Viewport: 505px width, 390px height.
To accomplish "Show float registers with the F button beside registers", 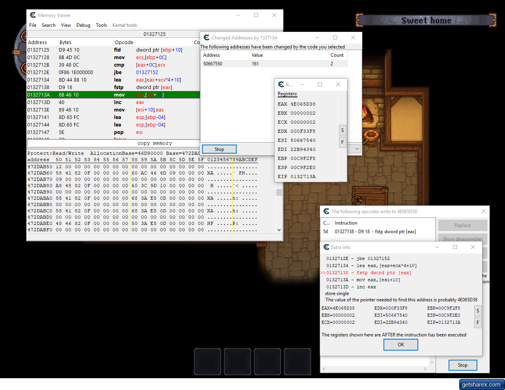I will tap(342, 142).
